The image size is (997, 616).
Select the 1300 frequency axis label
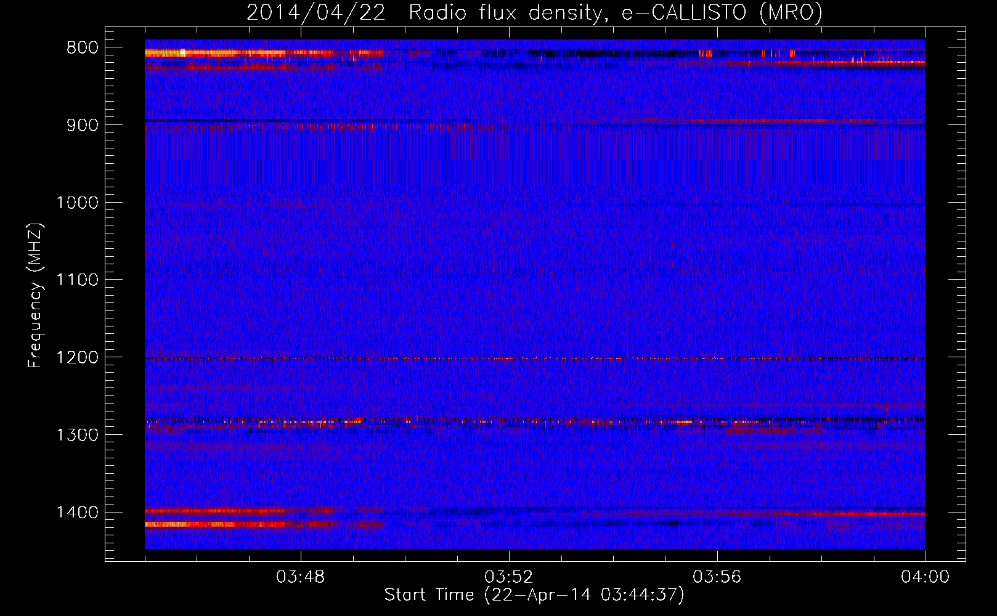pos(78,435)
